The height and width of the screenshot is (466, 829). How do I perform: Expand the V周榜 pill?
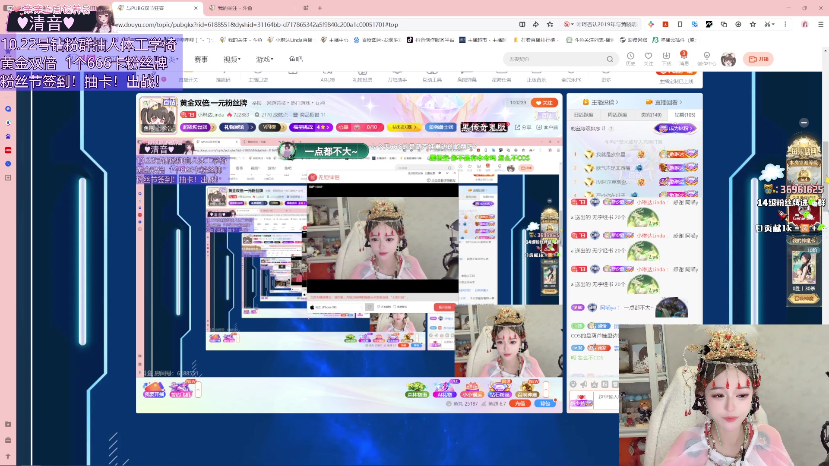(272, 127)
